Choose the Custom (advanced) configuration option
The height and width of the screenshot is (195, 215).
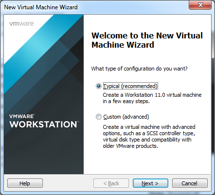point(99,117)
